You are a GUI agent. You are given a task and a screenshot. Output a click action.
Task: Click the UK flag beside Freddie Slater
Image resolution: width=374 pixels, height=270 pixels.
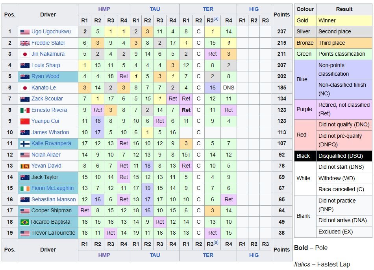[25, 43]
